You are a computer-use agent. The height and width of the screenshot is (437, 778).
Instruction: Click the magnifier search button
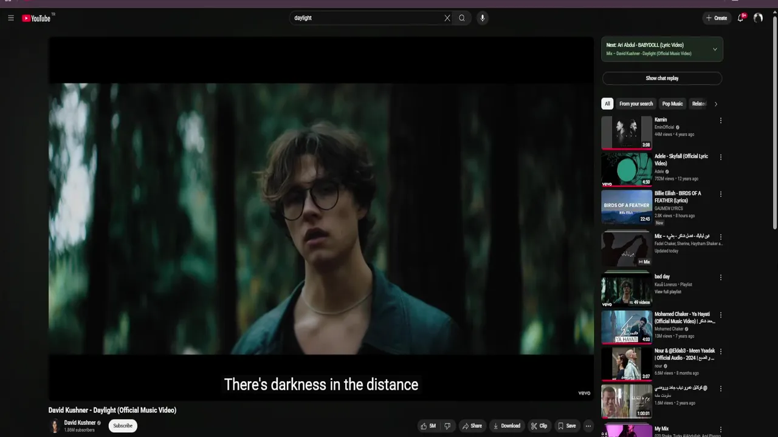[x=462, y=18]
